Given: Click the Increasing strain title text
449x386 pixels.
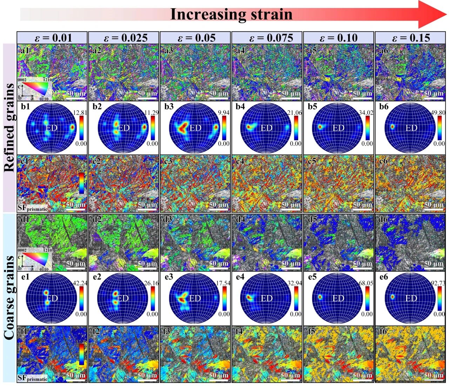Looking at the screenshot, I should 231,14.
